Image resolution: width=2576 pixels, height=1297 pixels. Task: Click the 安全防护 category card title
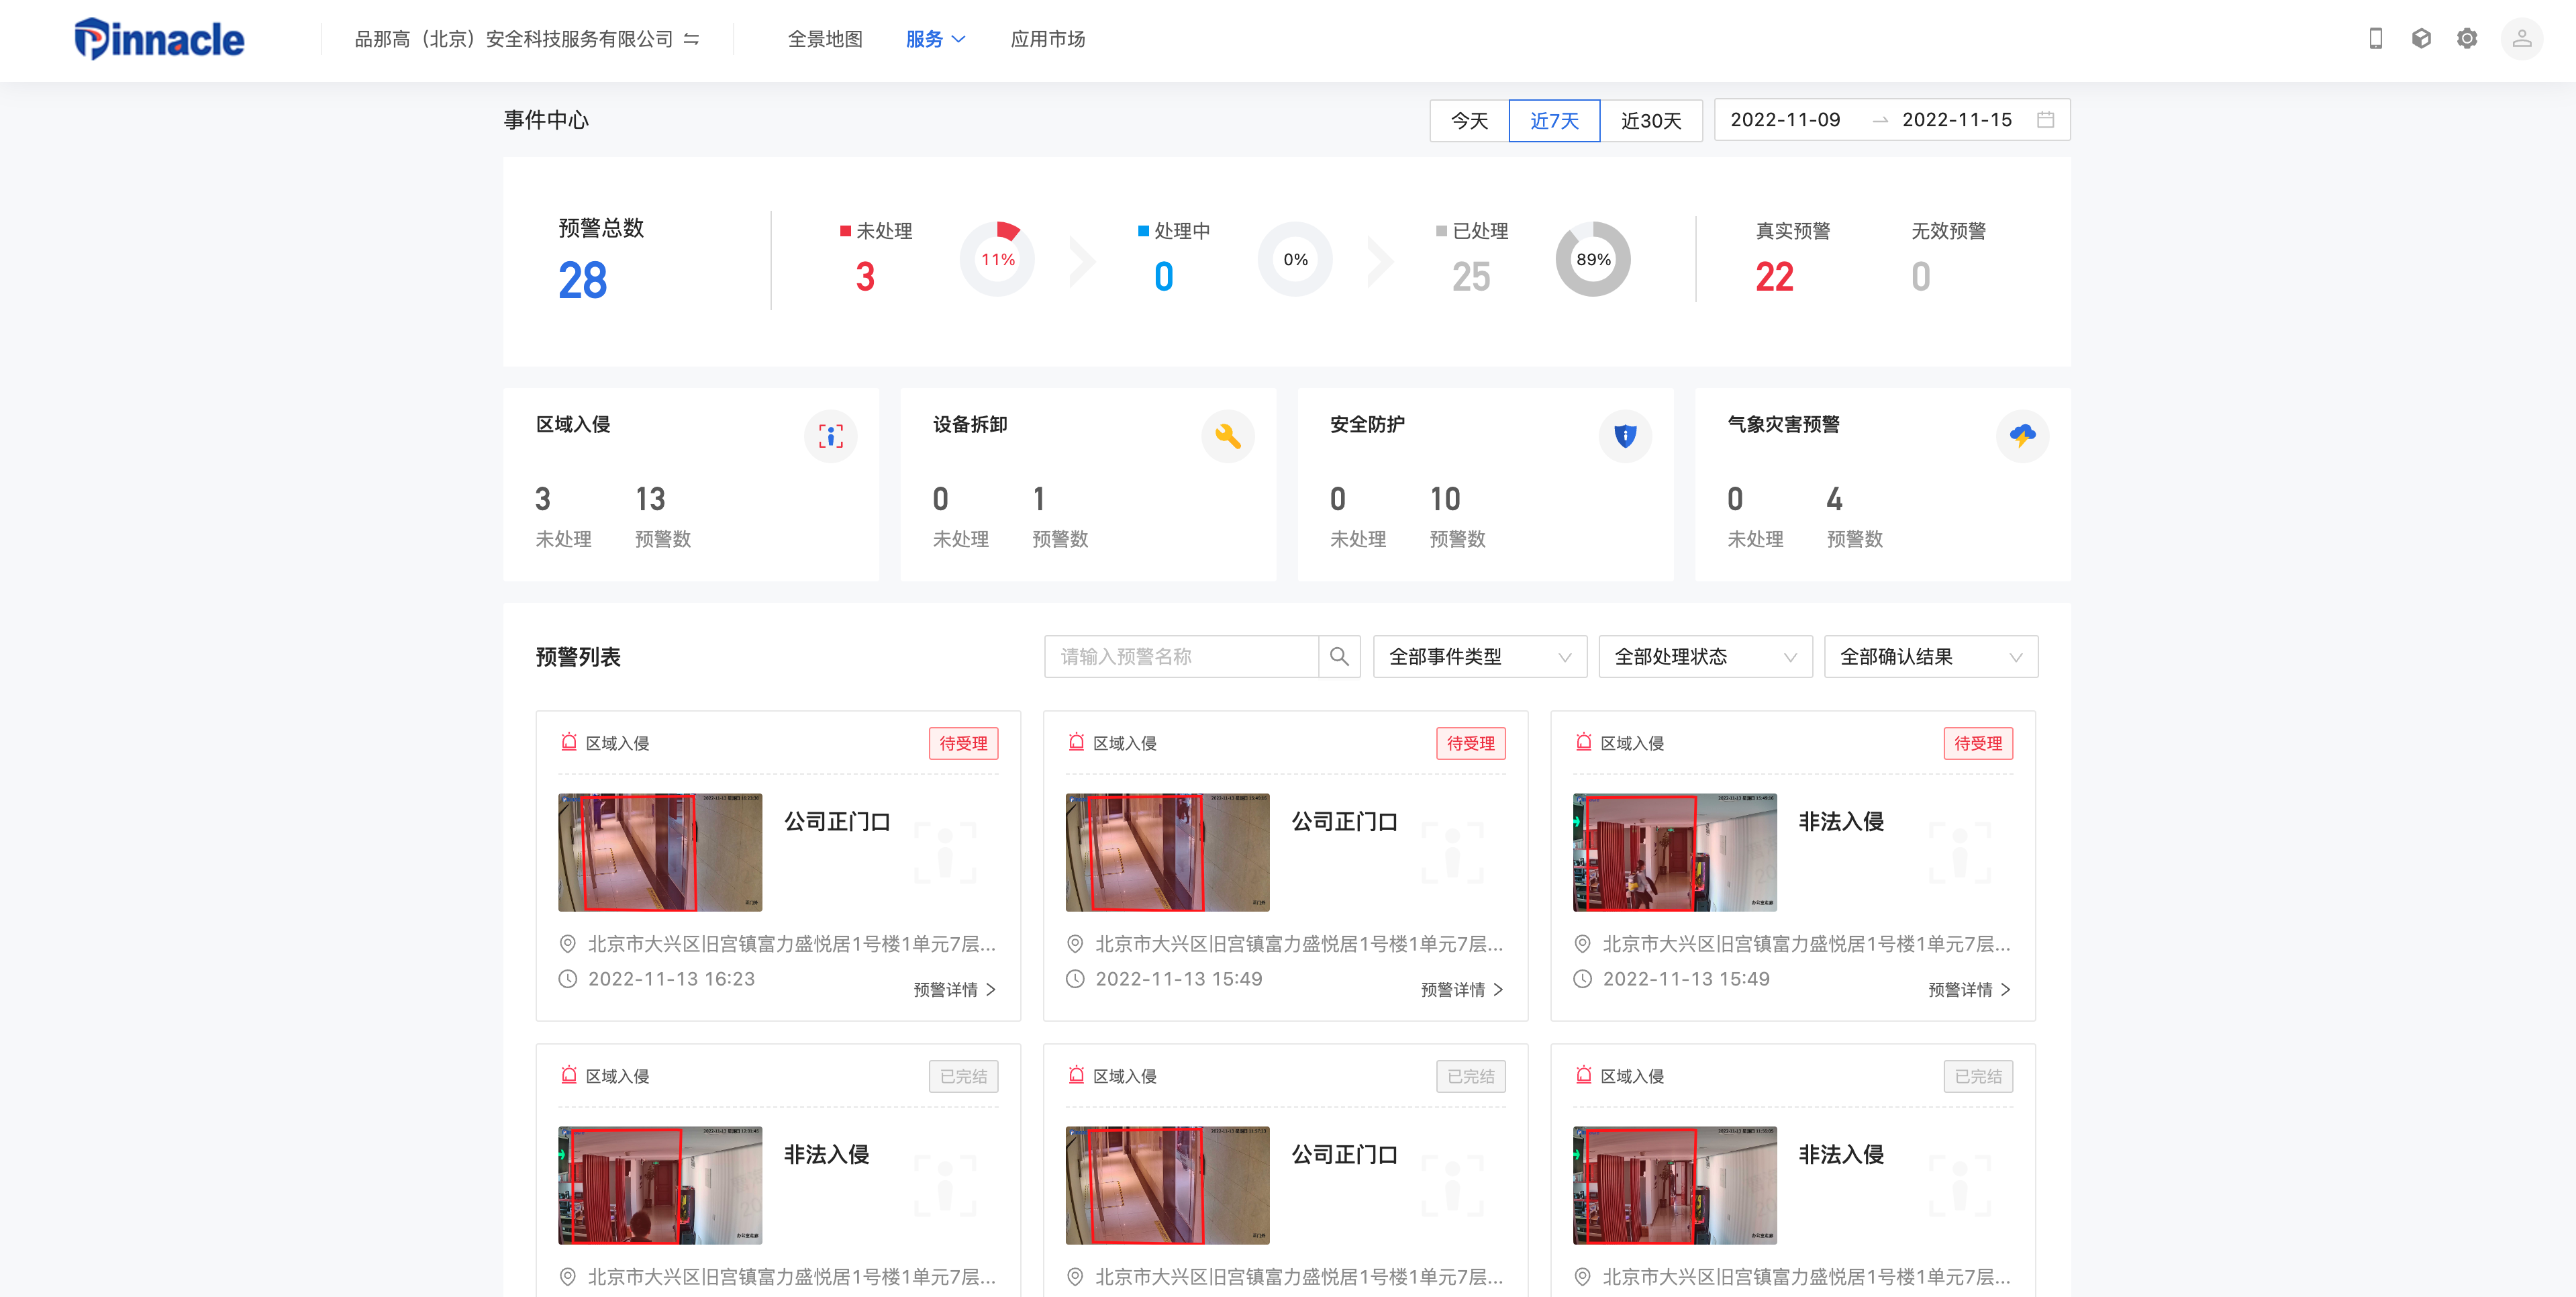[1367, 424]
